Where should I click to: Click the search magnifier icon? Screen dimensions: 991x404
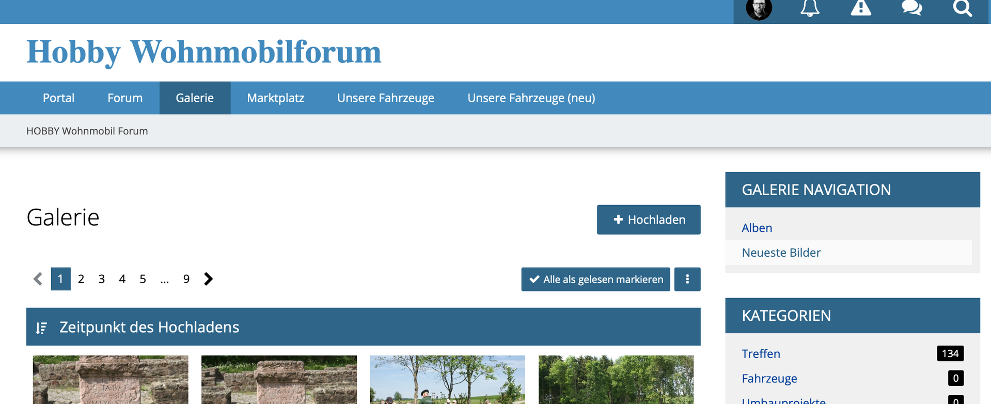click(962, 9)
